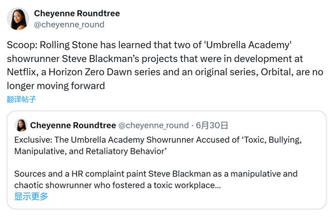Click the small avatar in quoted post

[x=21, y=126]
